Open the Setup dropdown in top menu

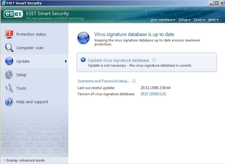coord(184,20)
